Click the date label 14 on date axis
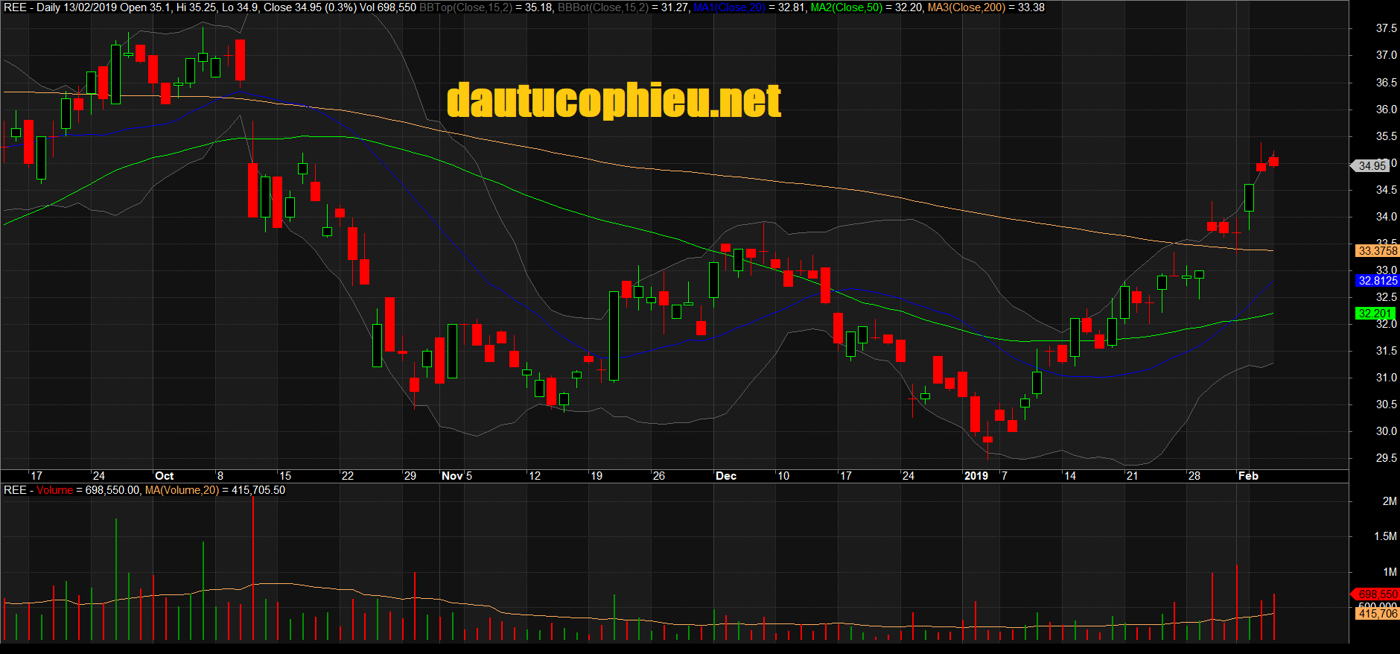This screenshot has width=1400, height=654. (1069, 476)
